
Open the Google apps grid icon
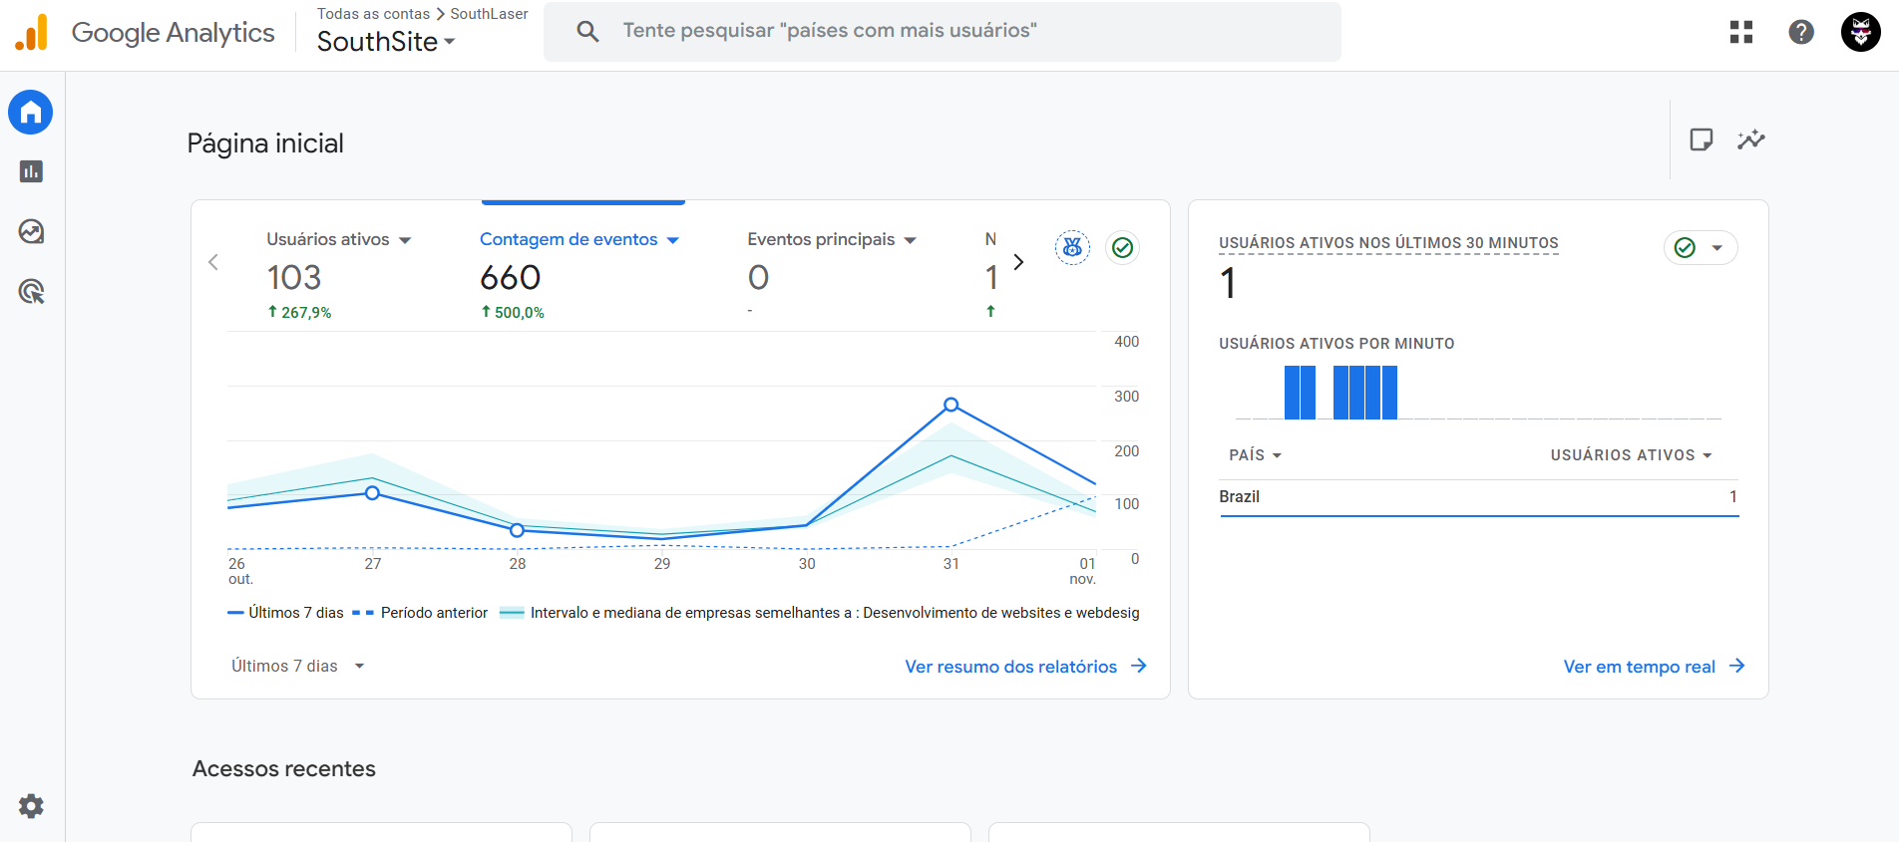point(1741,32)
